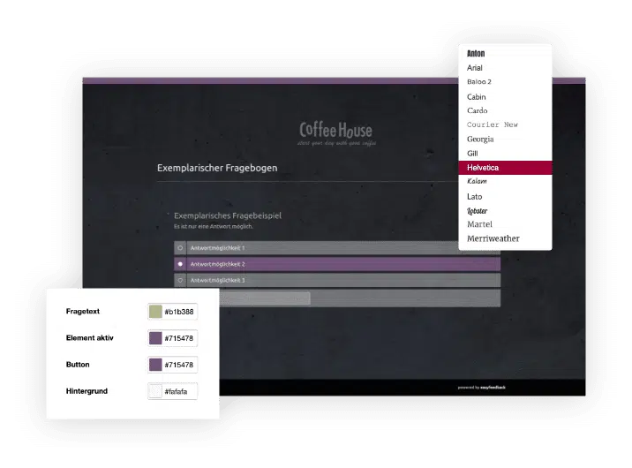Pick Kalam in the font list
Viewport: 632px width, 468px height.
pos(477,182)
